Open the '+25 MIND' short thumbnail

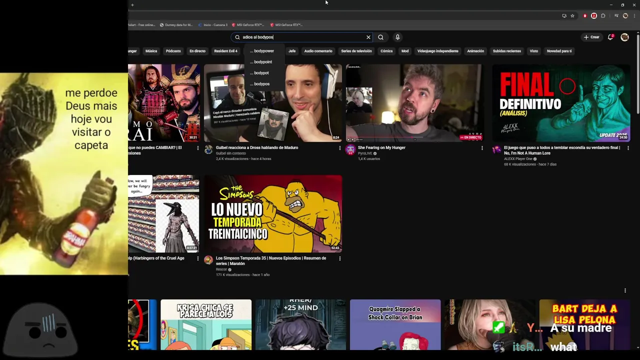[x=300, y=325]
